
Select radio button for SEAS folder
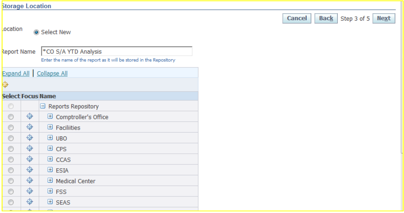pos(11,203)
